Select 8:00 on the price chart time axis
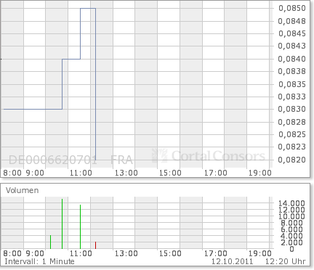 click(12, 173)
